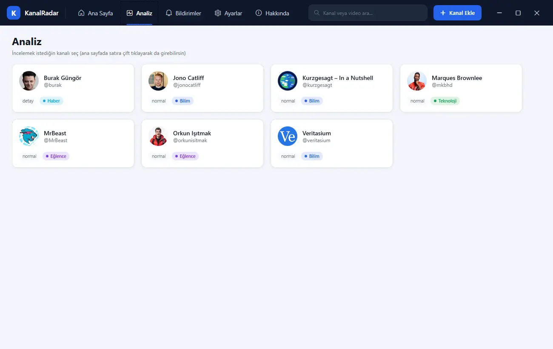The height and width of the screenshot is (349, 553).
Task: Open the Ana Sayfa tab
Action: point(96,13)
